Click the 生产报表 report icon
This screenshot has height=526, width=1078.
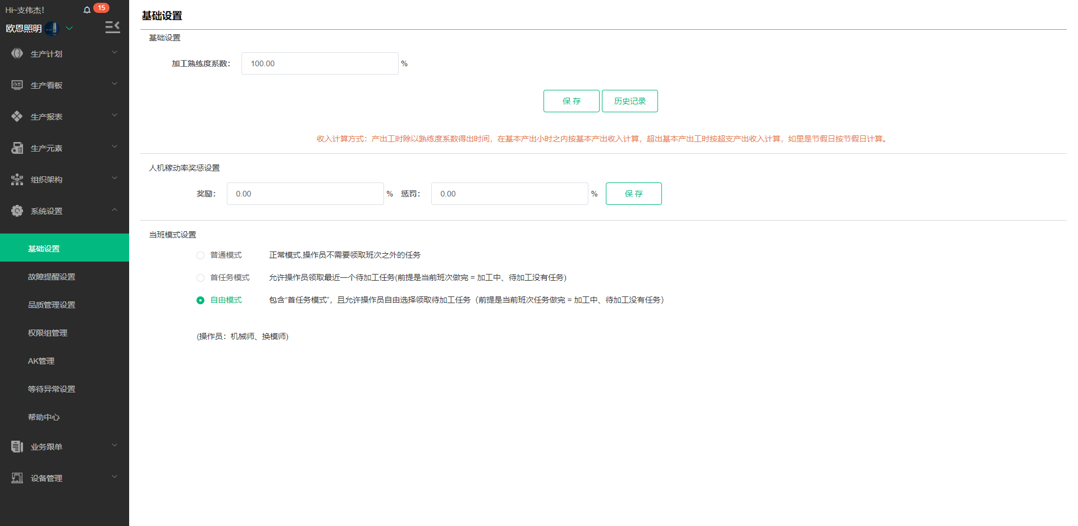(x=17, y=116)
